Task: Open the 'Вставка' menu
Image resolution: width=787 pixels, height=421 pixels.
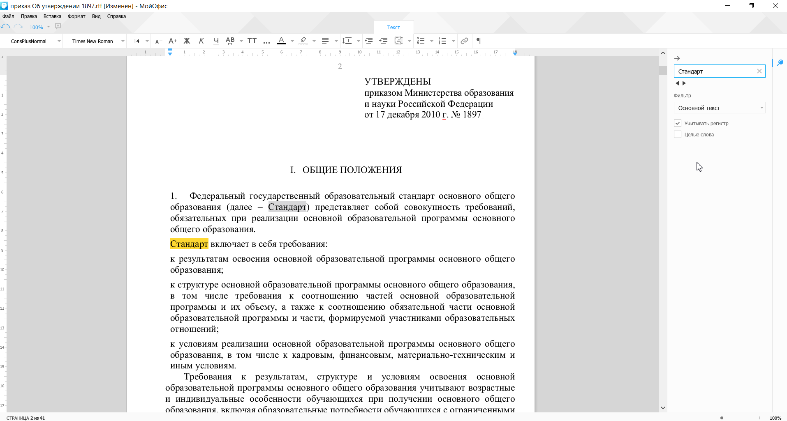Action: pyautogui.click(x=52, y=16)
